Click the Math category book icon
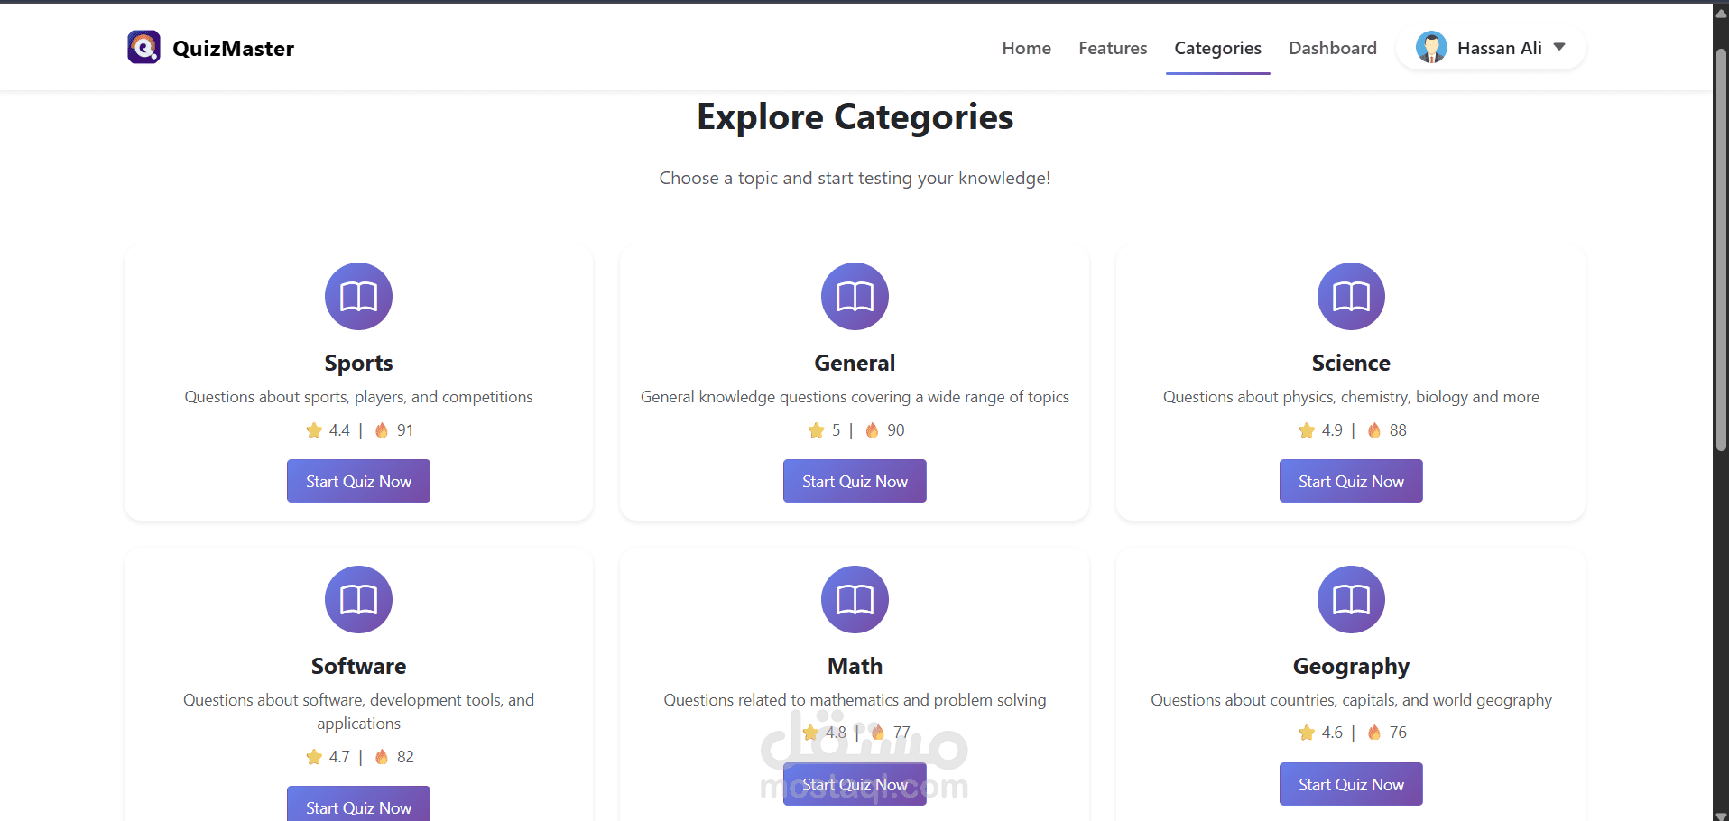This screenshot has width=1729, height=821. pos(855,599)
